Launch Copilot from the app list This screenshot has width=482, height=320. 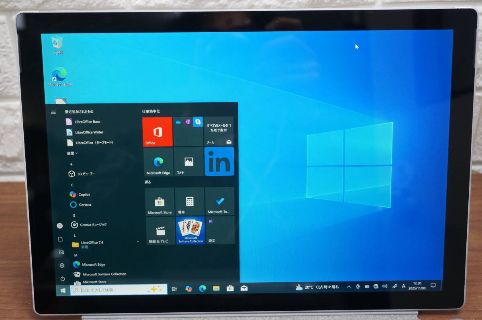pos(80,194)
